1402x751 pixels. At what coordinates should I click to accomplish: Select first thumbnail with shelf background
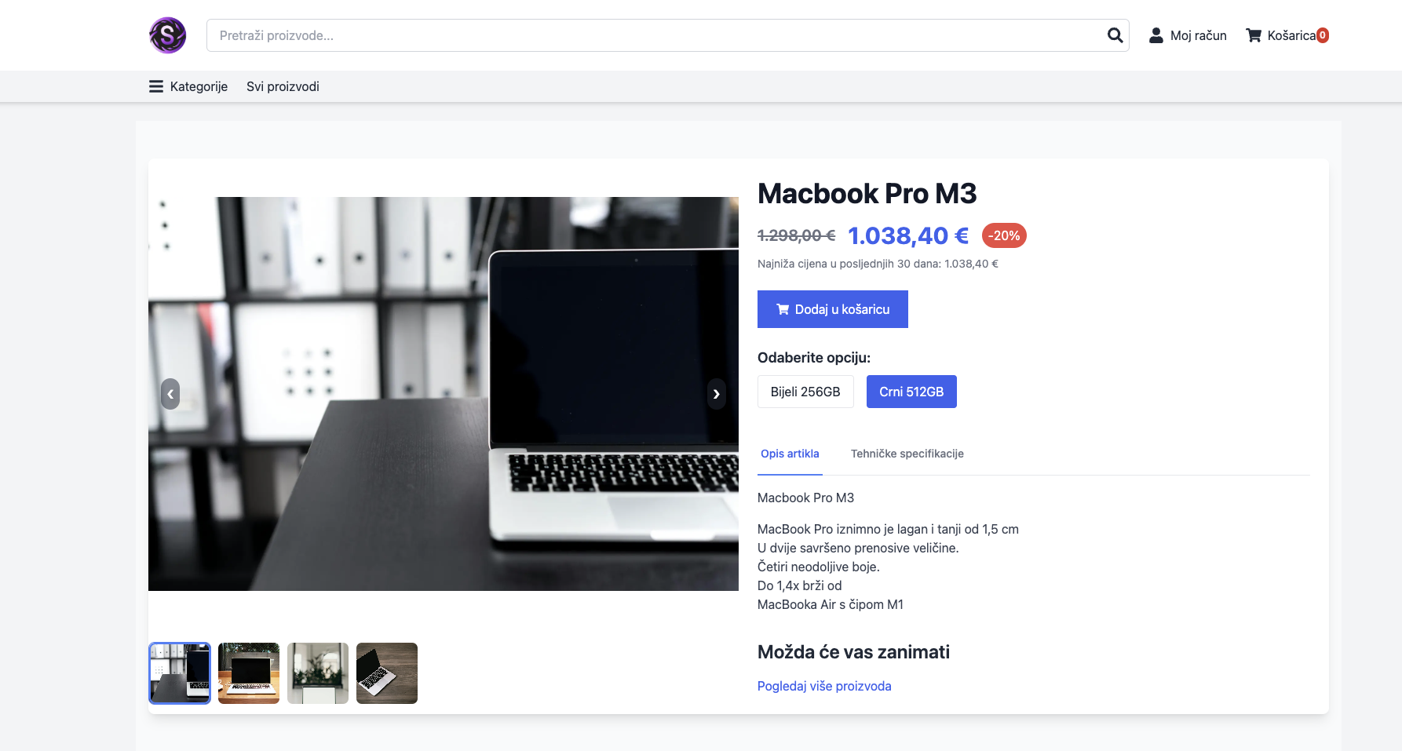pos(180,673)
